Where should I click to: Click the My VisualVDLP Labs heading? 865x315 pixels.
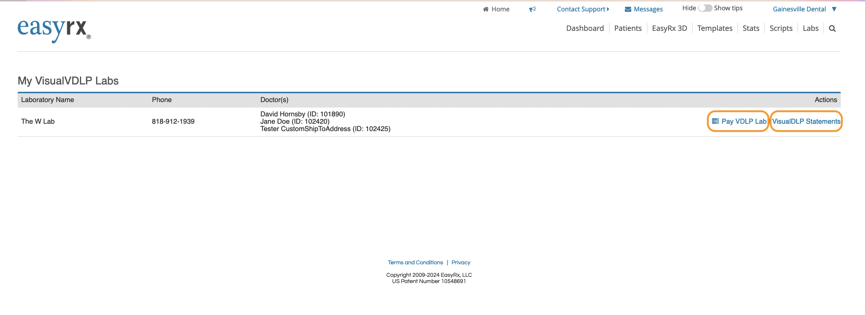pos(68,81)
